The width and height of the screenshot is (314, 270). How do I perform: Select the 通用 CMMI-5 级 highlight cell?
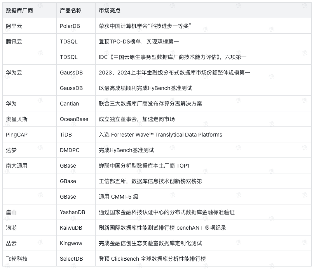click(x=203, y=197)
